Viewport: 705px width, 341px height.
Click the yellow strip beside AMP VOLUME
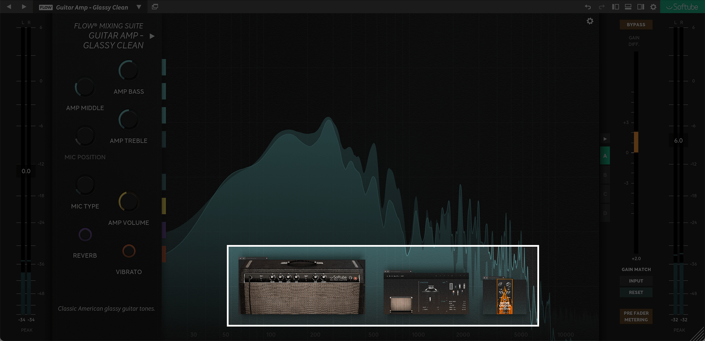[164, 206]
